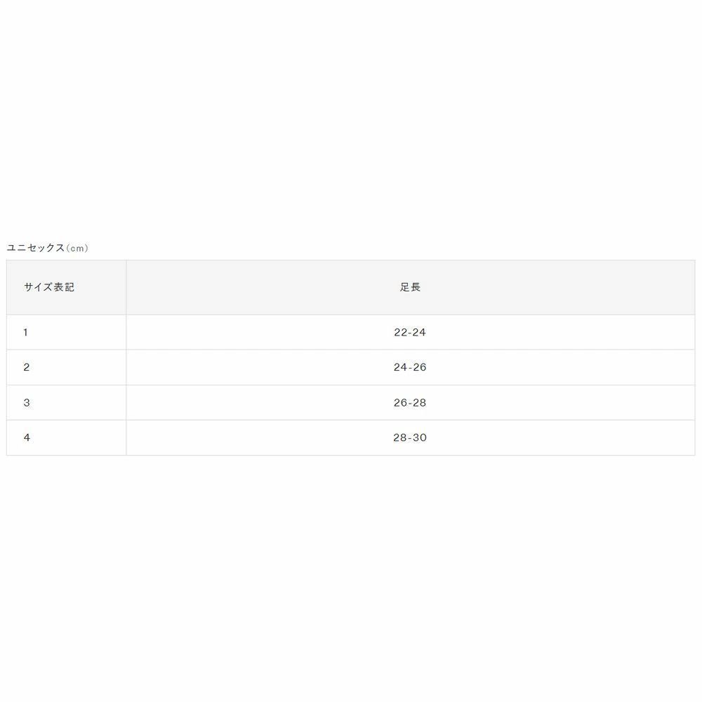Select size 2 cell
This screenshot has width=702, height=702.
tap(27, 367)
